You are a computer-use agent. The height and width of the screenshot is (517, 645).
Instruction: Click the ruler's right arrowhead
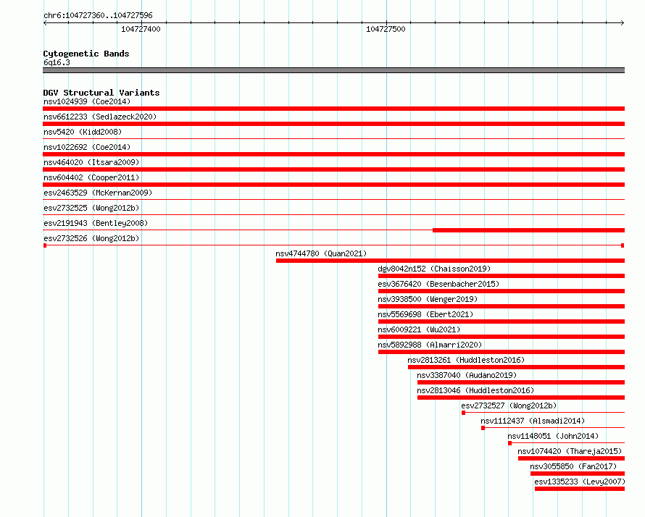click(623, 22)
